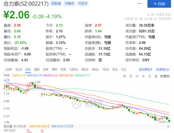
Task: Select the 月K monthly chart tab
Action: (x=46, y=69)
